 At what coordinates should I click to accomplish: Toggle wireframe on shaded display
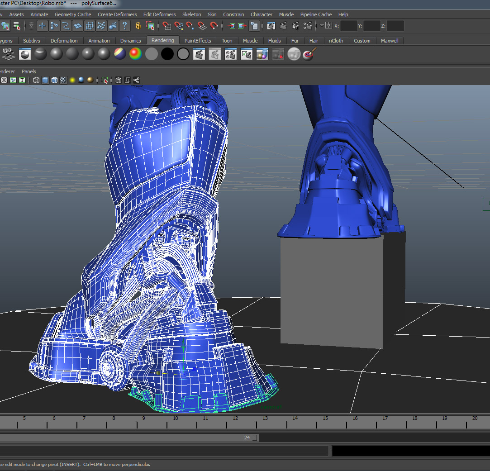click(54, 81)
